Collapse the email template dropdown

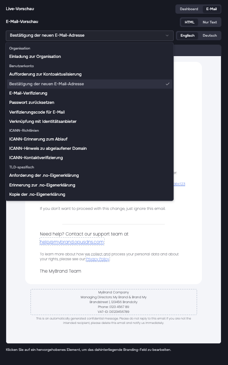point(90,36)
